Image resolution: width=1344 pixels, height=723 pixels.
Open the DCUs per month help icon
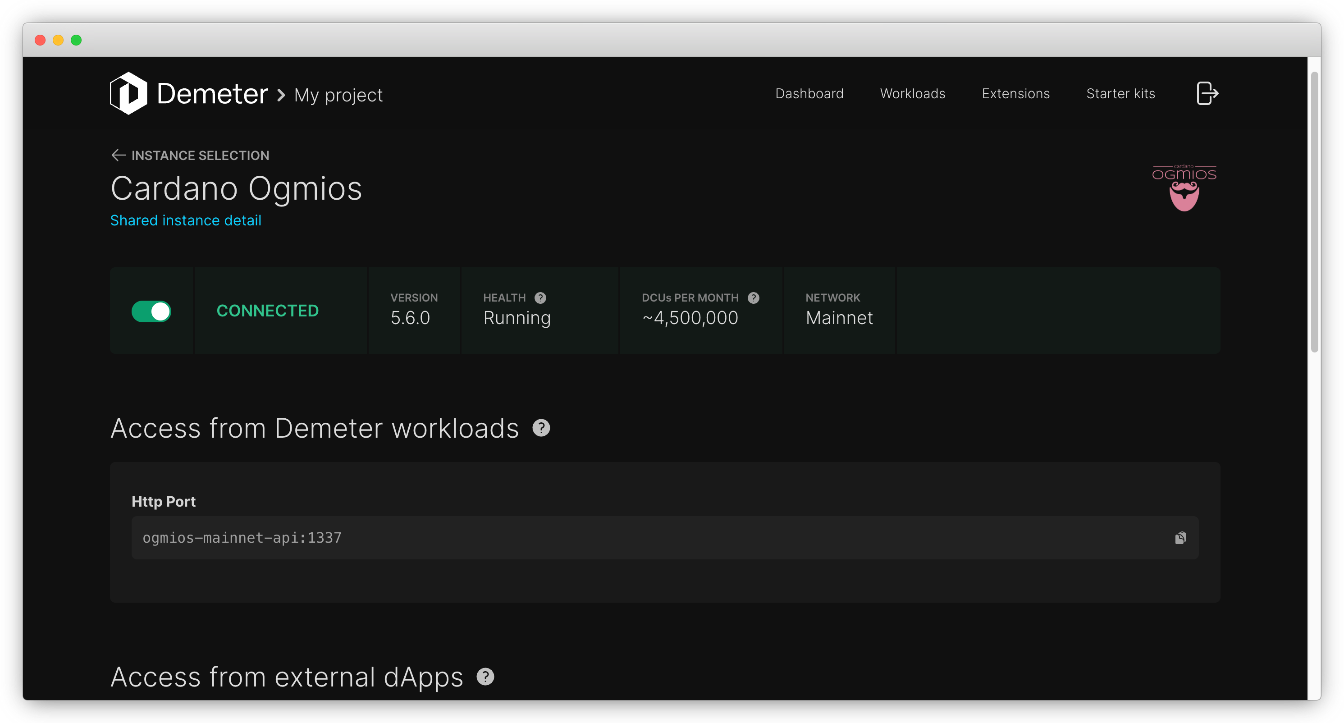point(753,298)
